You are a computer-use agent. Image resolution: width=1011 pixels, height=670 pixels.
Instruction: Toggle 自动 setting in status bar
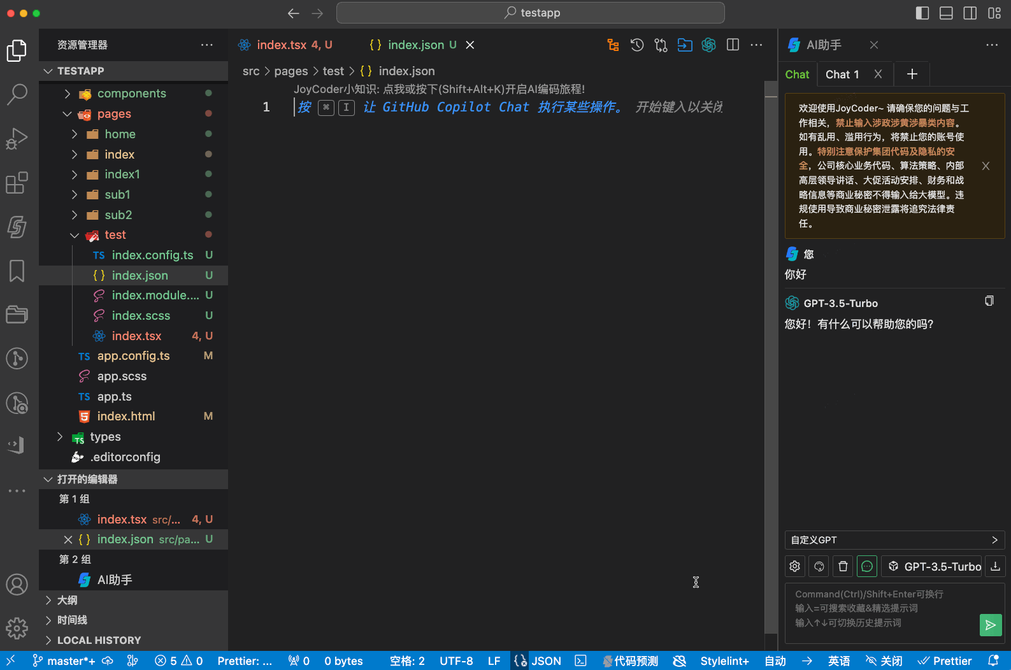point(775,661)
